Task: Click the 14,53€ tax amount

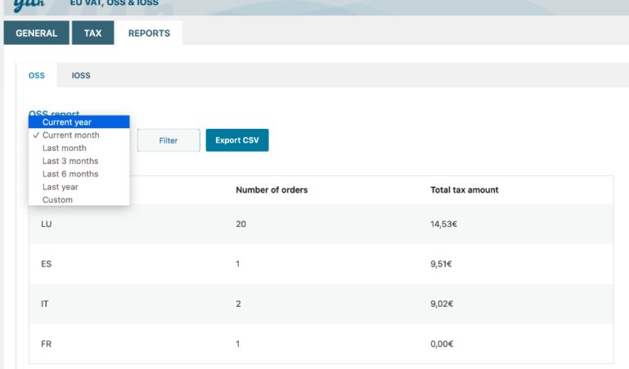Action: (x=443, y=225)
